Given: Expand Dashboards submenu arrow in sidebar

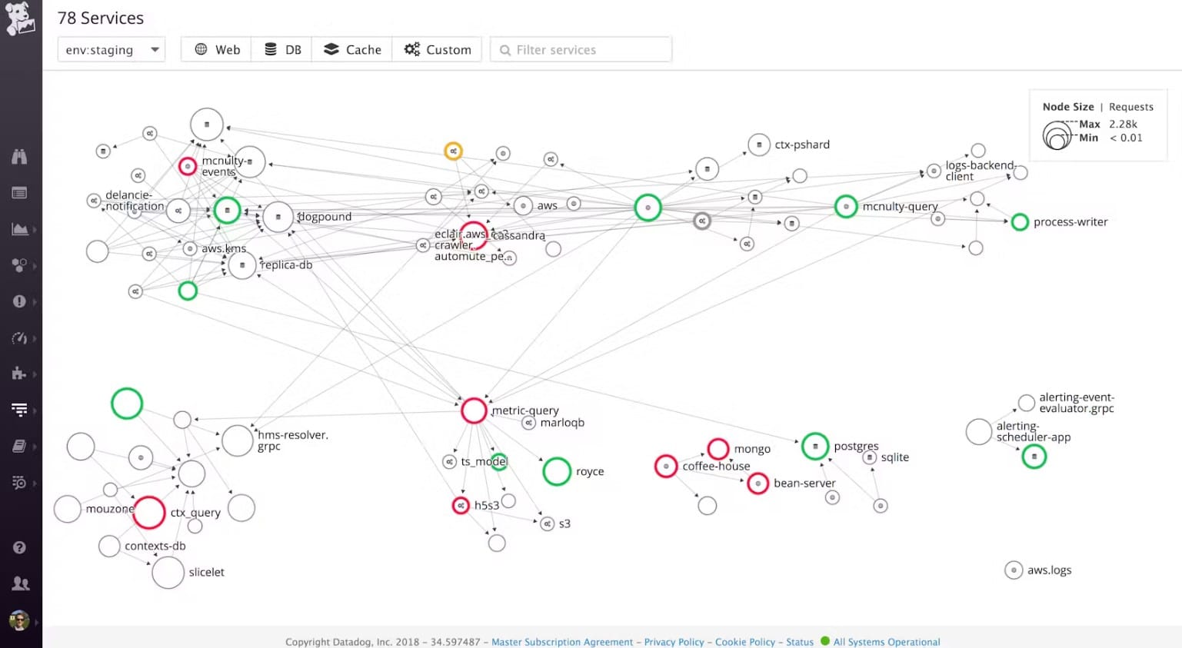Looking at the screenshot, I should tap(34, 229).
